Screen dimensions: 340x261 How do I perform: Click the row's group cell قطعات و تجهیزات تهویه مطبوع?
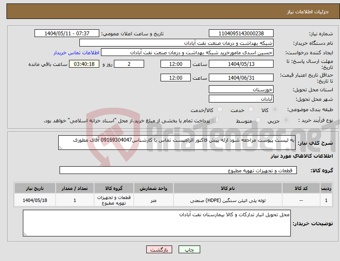114,200
